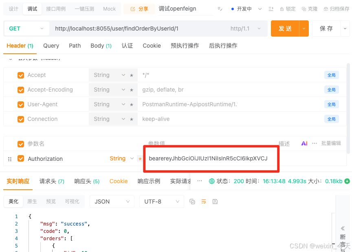The height and width of the screenshot is (252, 352).
Task: Set Accept header scope with 全局 badge
Action: click(331, 75)
